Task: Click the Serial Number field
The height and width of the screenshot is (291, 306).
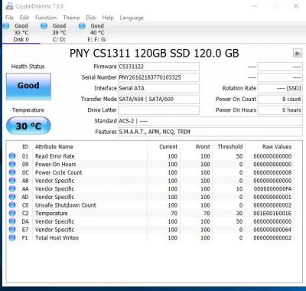Action: pyautogui.click(x=158, y=77)
